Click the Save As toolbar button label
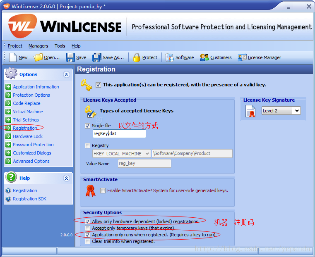The image size is (315, 257). point(113,58)
